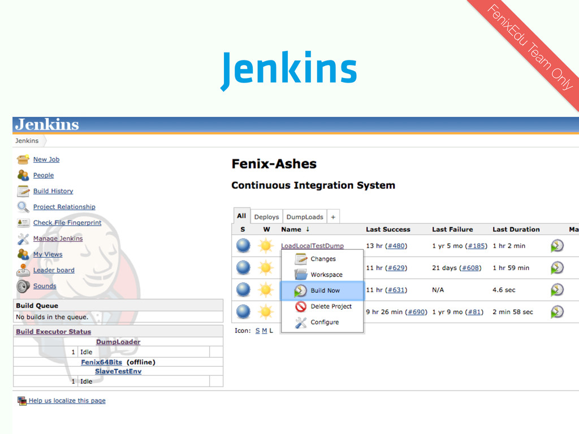Click the My Views icon

coord(23,254)
